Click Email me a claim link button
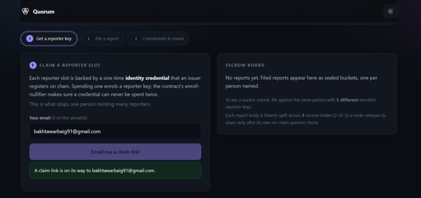The image size is (421, 198). (115, 152)
